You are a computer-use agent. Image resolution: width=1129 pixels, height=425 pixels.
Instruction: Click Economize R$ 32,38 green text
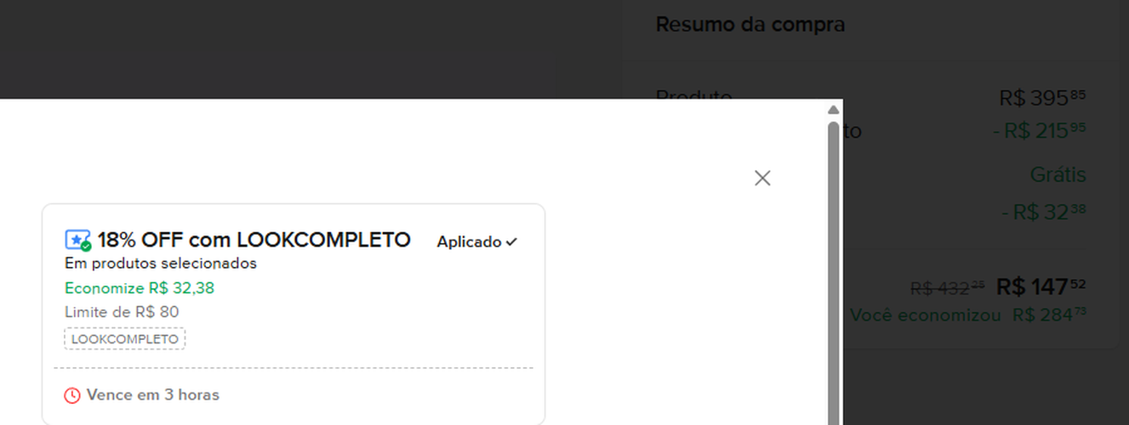pyautogui.click(x=140, y=288)
